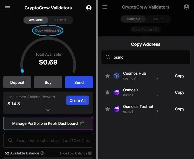Star the Osmosis chain entry
This screenshot has height=159, width=194.
[x=108, y=92]
